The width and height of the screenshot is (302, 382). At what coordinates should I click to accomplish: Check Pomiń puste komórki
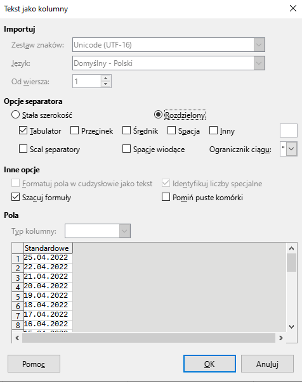[x=166, y=197]
